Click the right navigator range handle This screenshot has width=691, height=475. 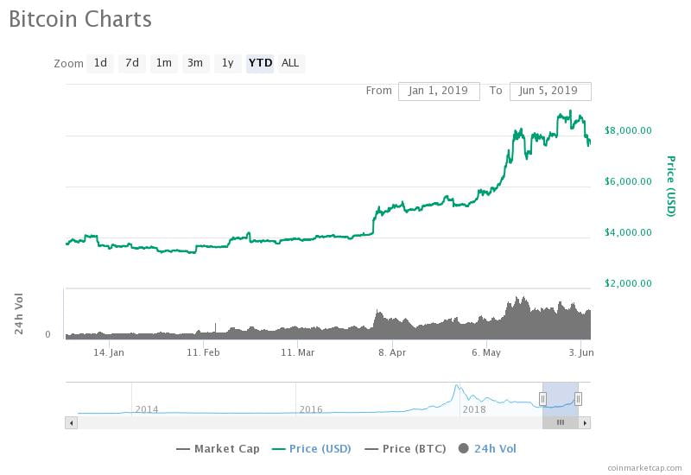click(x=578, y=398)
